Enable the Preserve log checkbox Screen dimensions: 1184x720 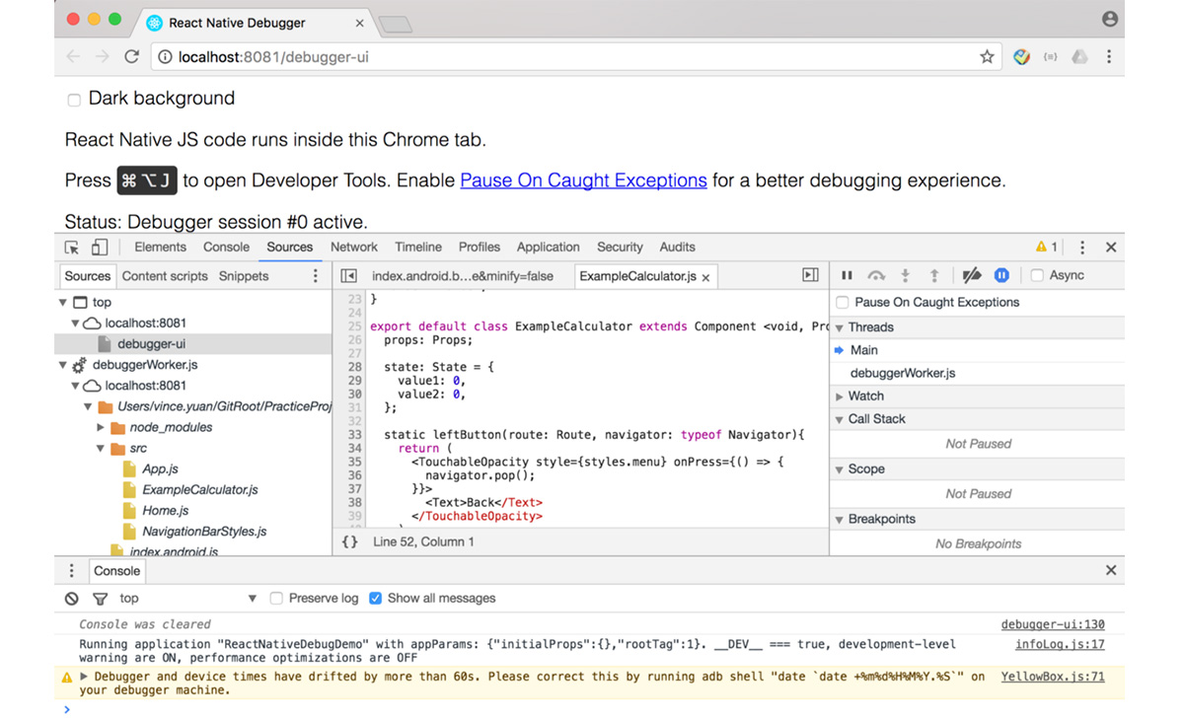[x=276, y=599]
